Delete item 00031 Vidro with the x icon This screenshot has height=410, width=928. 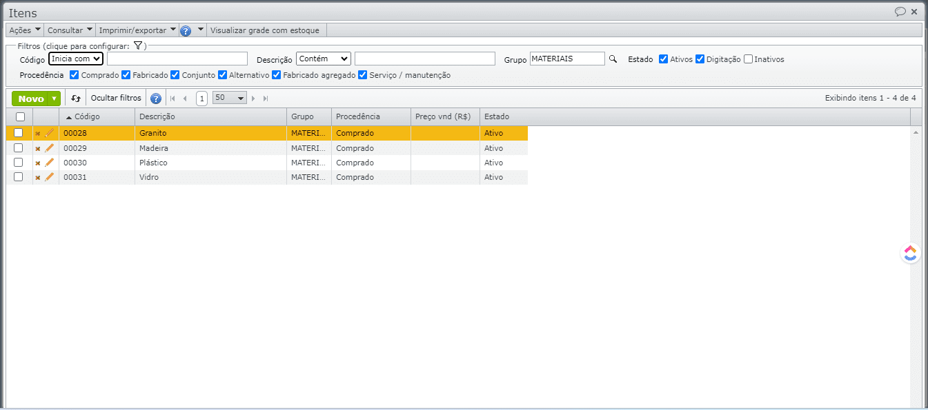[x=38, y=178]
